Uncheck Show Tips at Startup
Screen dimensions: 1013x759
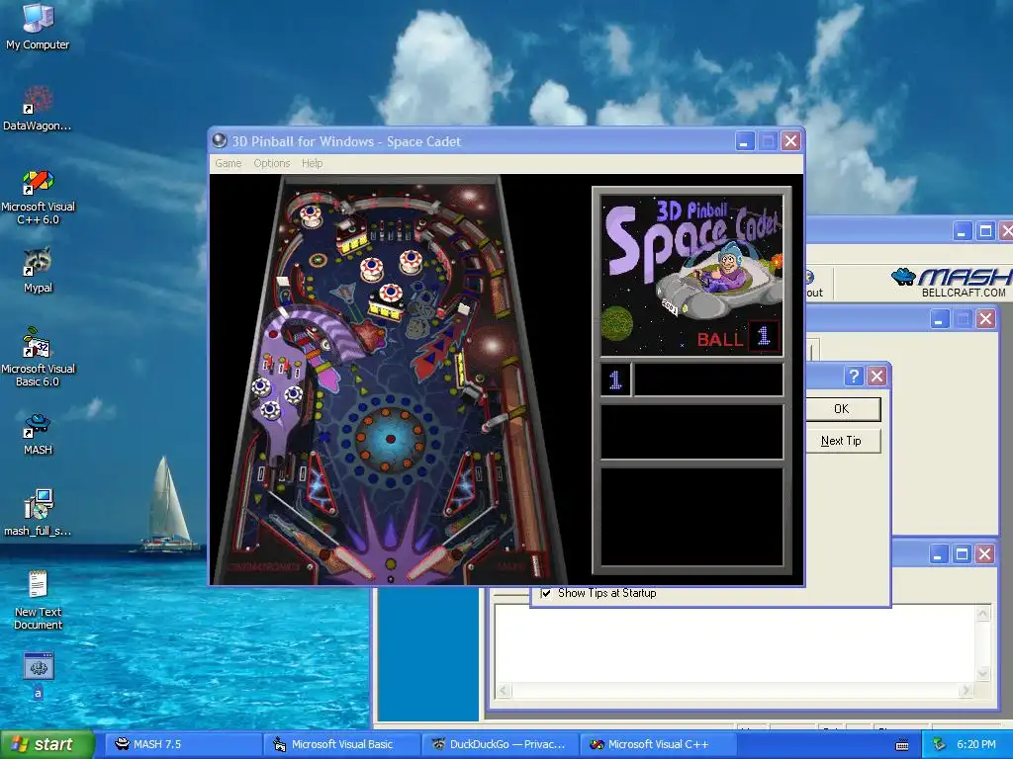(546, 593)
